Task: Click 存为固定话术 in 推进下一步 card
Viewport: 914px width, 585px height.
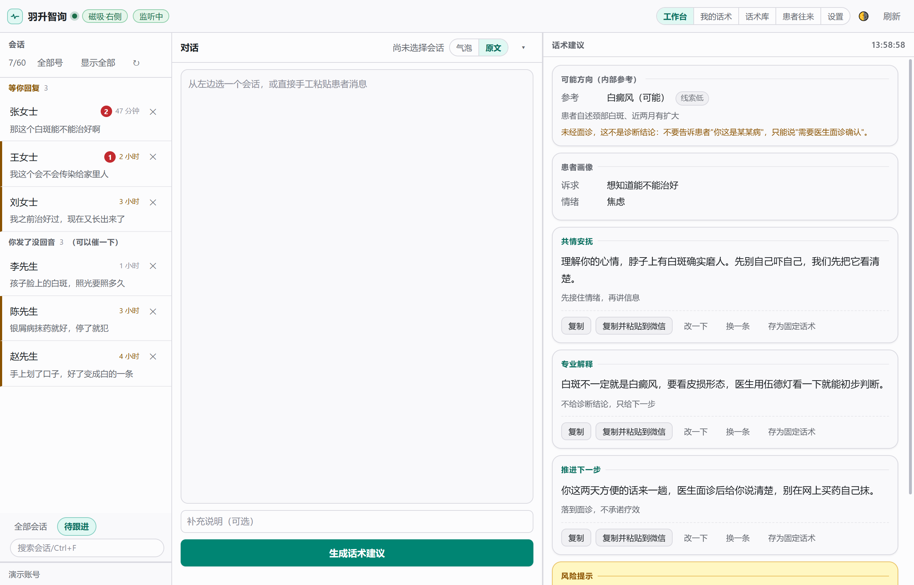Action: coord(792,538)
